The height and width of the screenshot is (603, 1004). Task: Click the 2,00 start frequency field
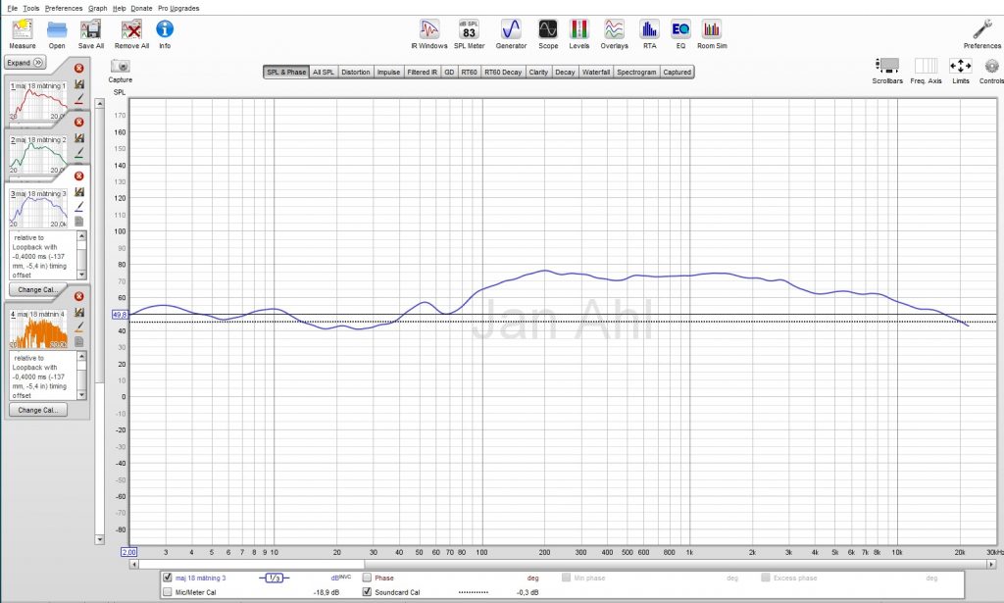click(128, 552)
